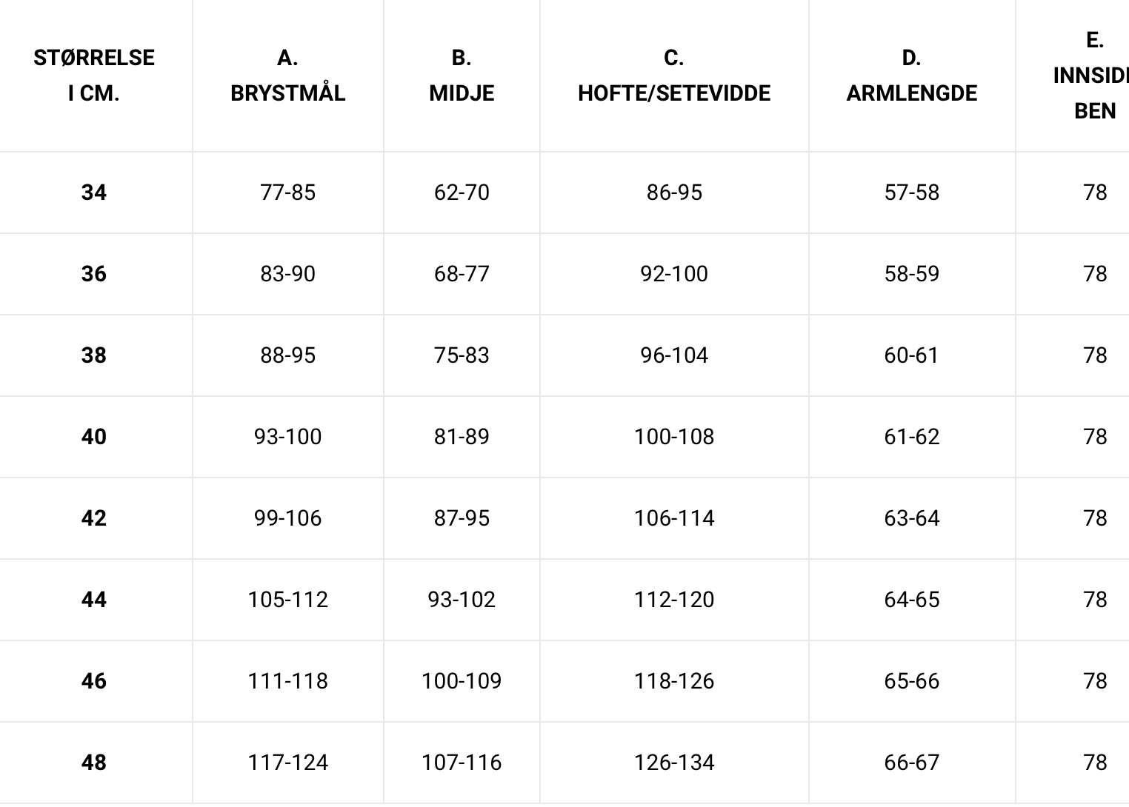Select size 42 in size column
1129x807 pixels.
[94, 518]
